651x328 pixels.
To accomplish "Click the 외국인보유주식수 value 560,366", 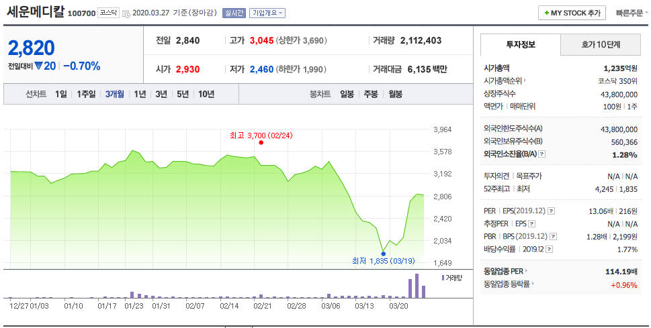I will coord(624,142).
